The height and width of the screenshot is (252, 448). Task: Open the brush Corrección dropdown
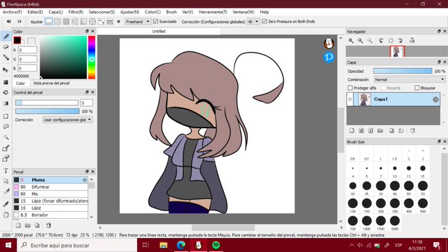pyautogui.click(x=67, y=120)
